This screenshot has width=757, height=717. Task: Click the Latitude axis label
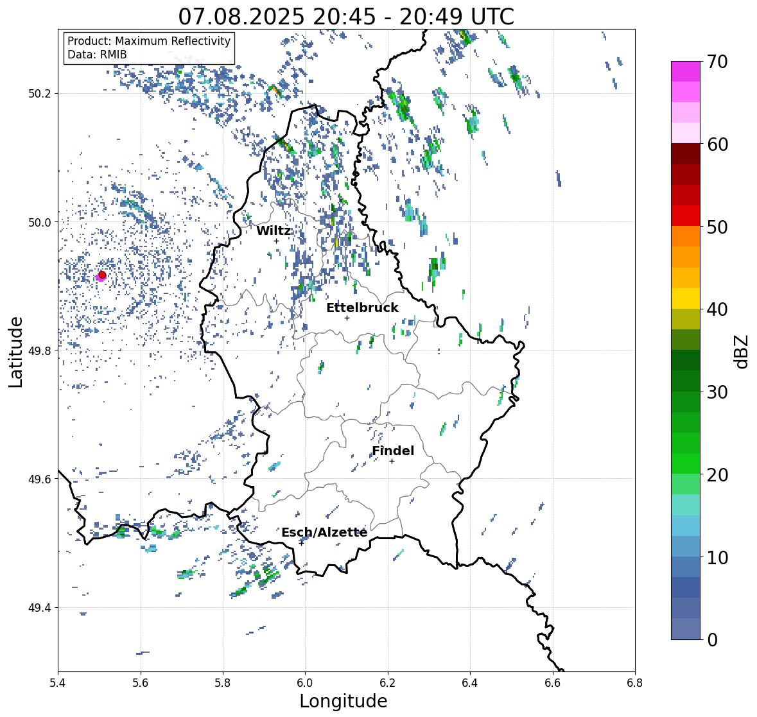(x=15, y=352)
